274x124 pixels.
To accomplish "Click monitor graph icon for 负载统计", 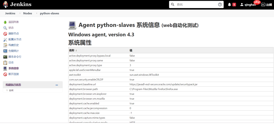I will (5, 51).
